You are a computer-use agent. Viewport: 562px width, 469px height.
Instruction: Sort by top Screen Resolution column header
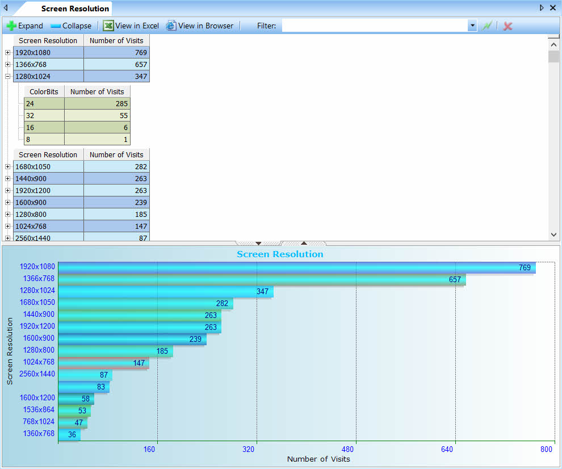[48, 40]
